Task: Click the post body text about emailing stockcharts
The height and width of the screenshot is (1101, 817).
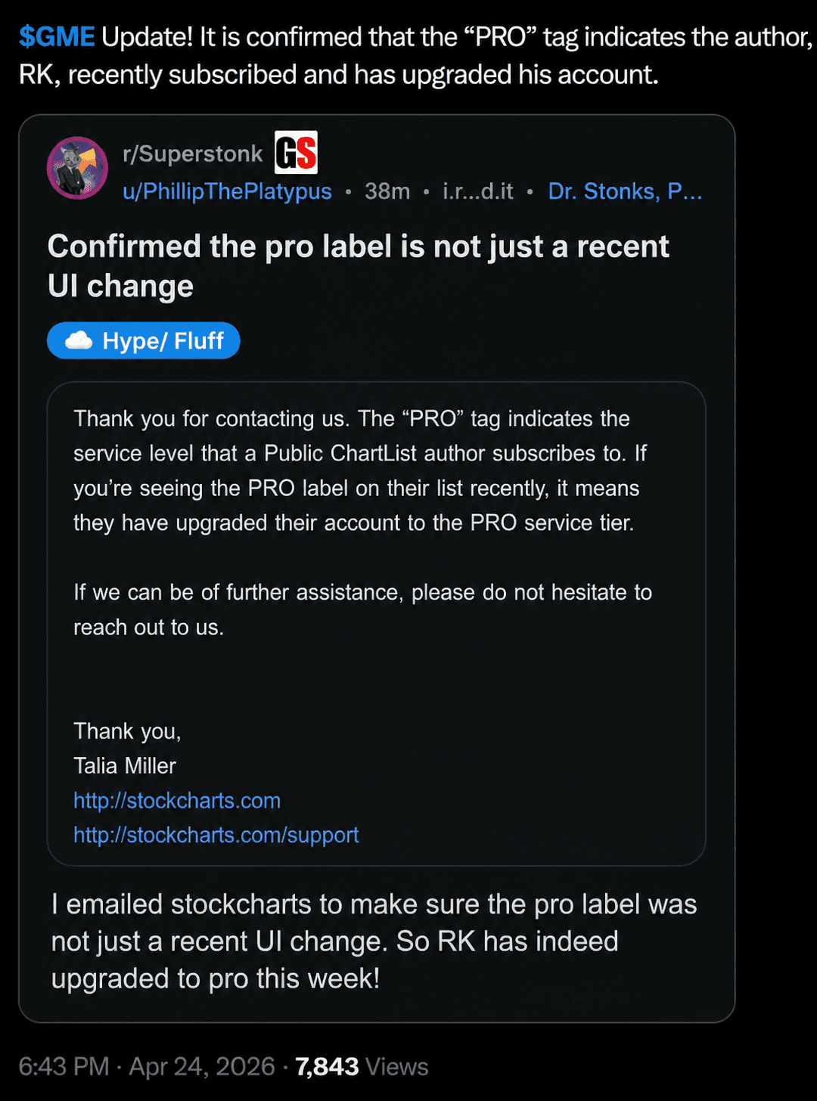Action: click(374, 941)
